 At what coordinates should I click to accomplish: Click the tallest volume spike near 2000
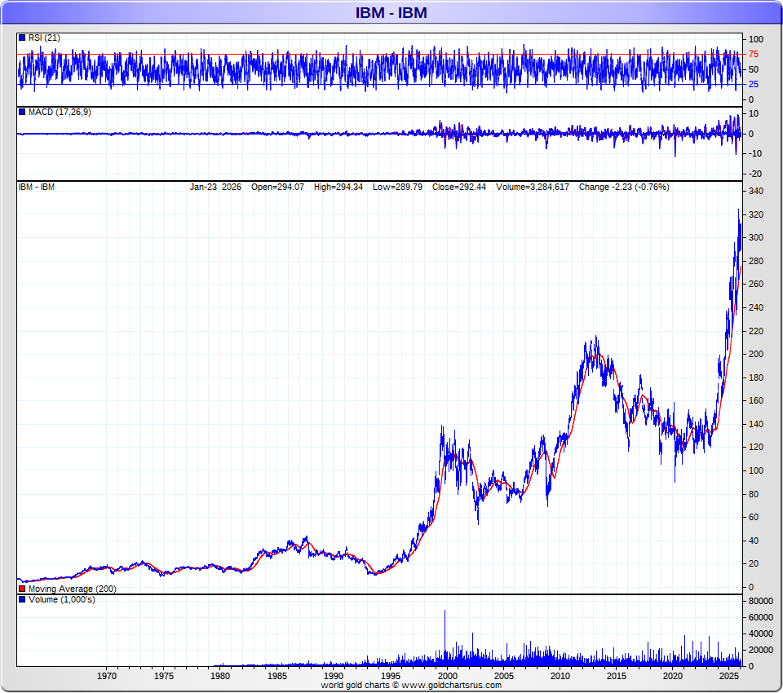pos(445,638)
